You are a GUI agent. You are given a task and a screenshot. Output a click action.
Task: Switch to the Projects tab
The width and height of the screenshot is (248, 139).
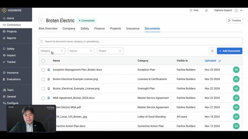[x=115, y=29]
